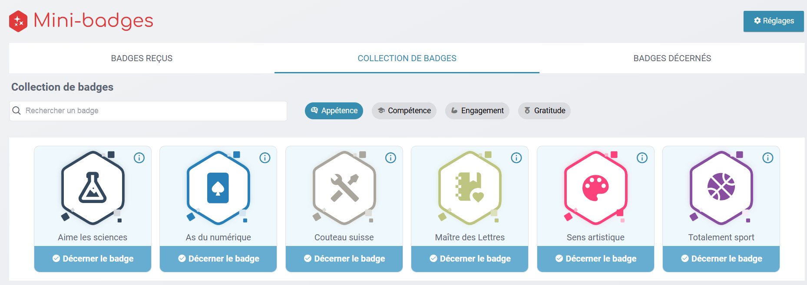The width and height of the screenshot is (807, 285).
Task: Open the Badges décernés tab
Action: [x=672, y=58]
